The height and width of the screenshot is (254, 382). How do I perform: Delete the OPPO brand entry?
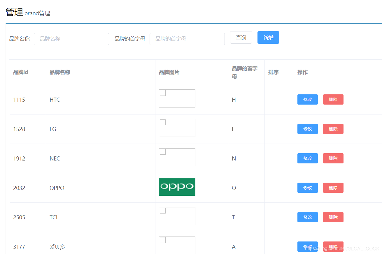click(333, 188)
